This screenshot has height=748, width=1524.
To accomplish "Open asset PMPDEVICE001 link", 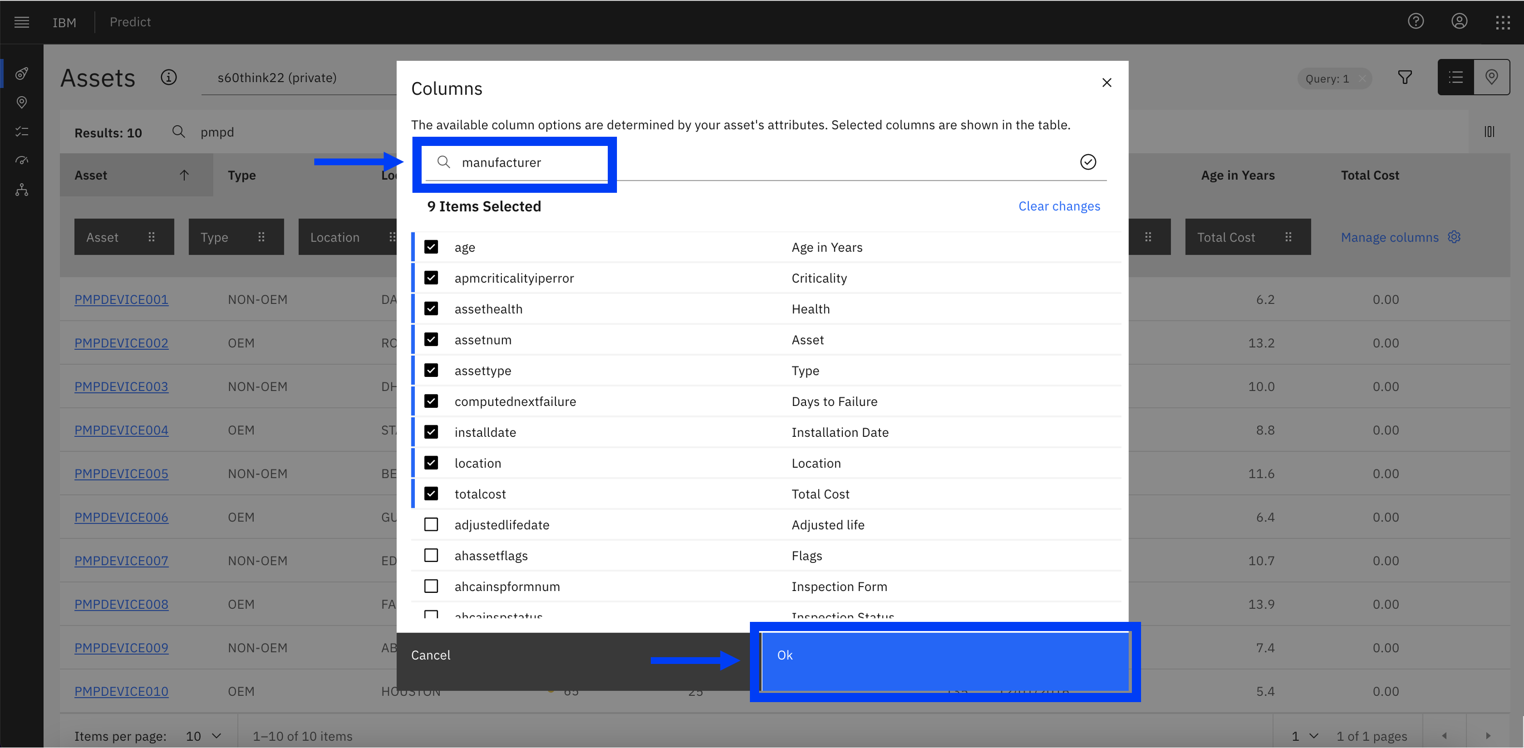I will pos(121,299).
